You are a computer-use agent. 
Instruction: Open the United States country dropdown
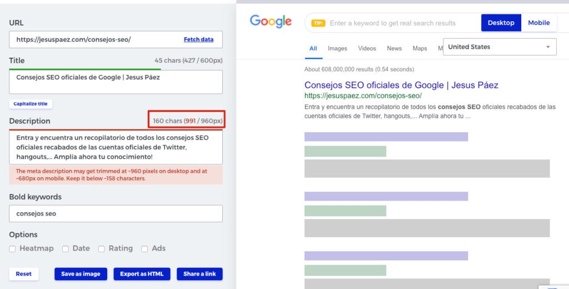pyautogui.click(x=500, y=47)
